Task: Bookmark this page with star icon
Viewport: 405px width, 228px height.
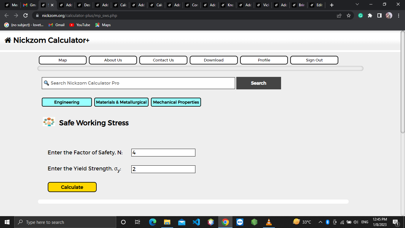Action: (x=349, y=15)
